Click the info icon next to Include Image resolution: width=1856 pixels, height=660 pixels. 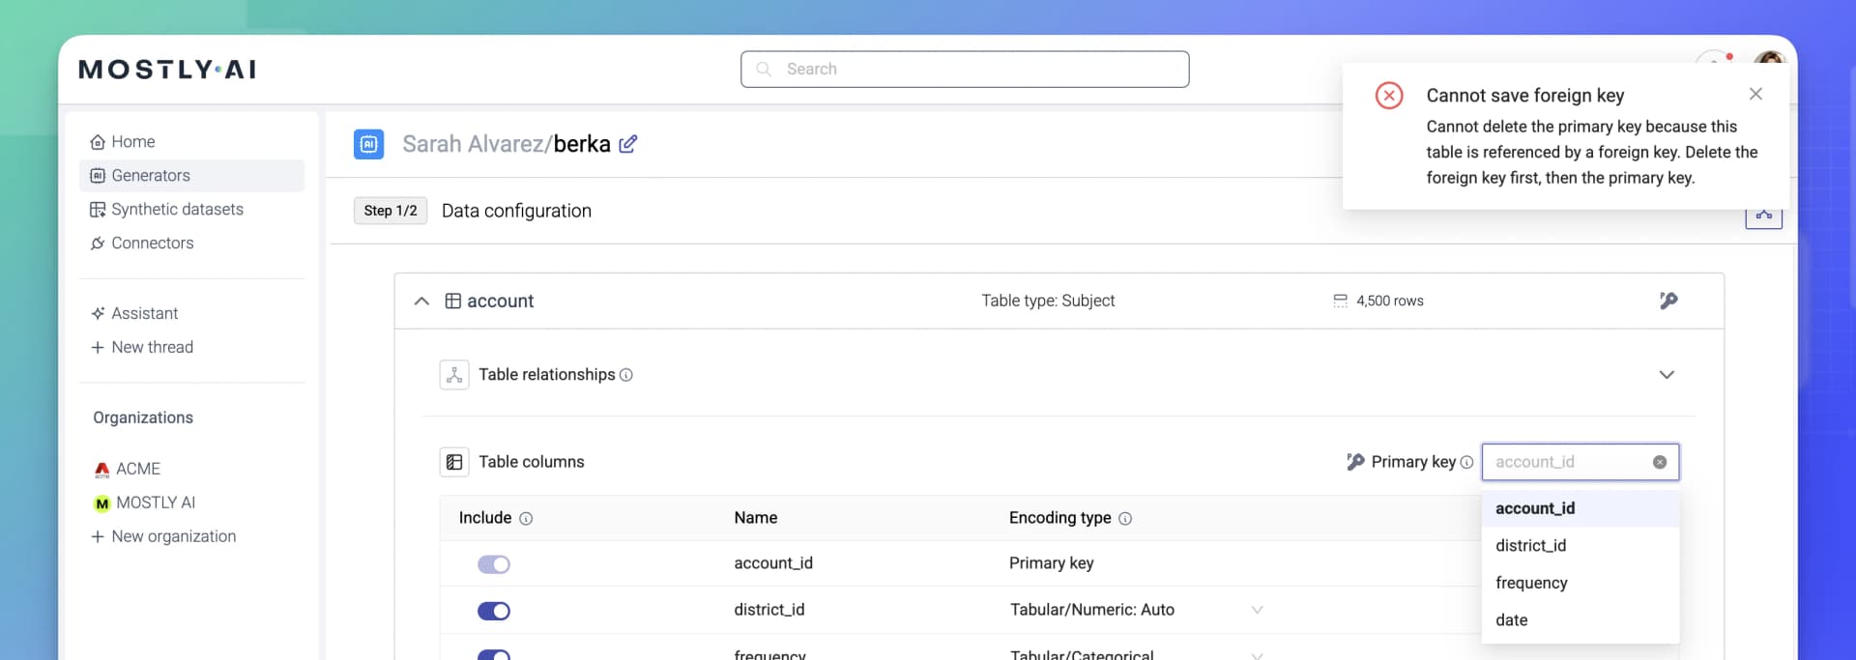coord(526,519)
